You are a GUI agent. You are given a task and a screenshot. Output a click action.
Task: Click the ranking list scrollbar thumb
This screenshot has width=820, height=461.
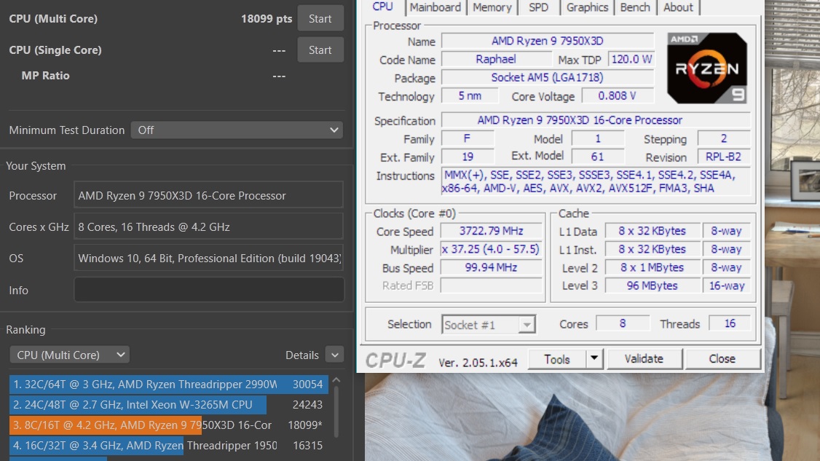click(336, 411)
